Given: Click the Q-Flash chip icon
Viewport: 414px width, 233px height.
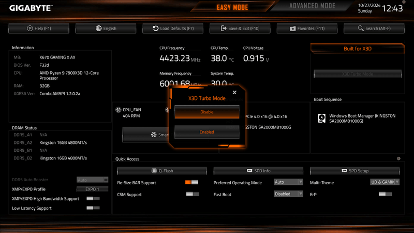Looking at the screenshot, I should coord(154,171).
